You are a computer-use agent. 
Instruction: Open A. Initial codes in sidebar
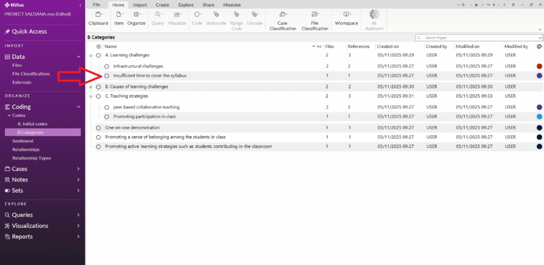(x=32, y=124)
